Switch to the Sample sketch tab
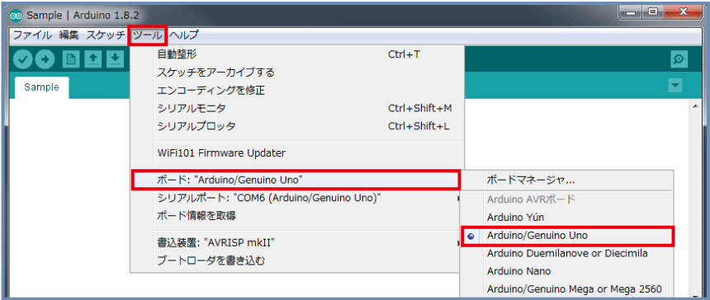Screen dimensions: 710x300 pos(41,87)
